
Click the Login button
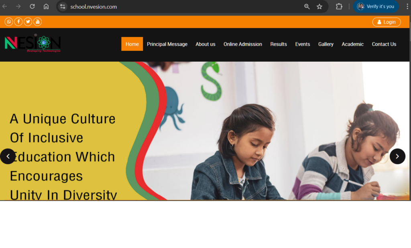(x=387, y=22)
